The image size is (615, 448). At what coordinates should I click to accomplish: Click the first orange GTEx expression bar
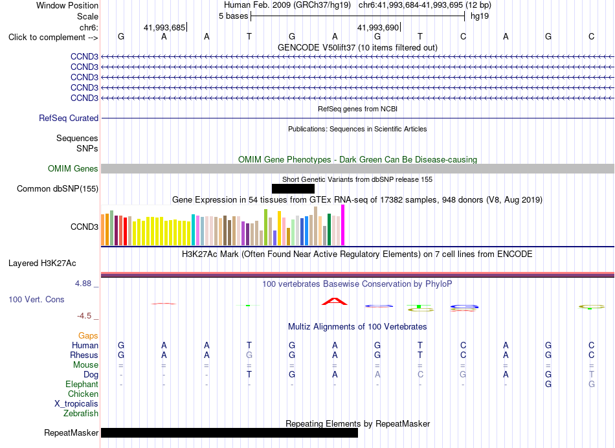[x=103, y=230]
